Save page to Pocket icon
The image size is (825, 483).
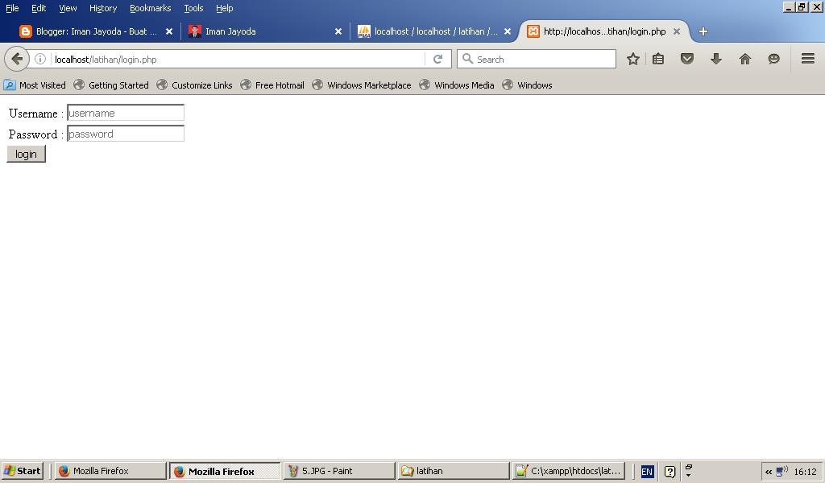point(687,58)
